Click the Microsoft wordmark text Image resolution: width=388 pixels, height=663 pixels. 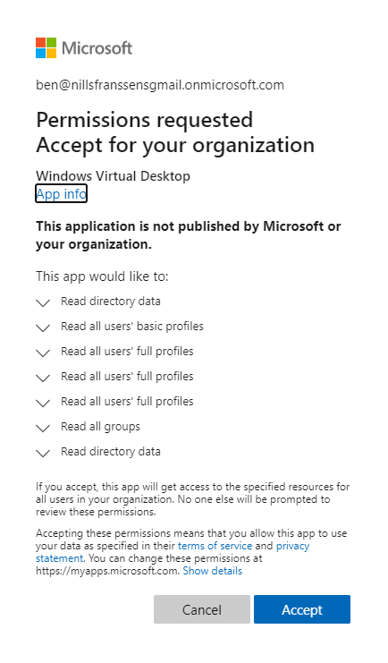(x=97, y=47)
